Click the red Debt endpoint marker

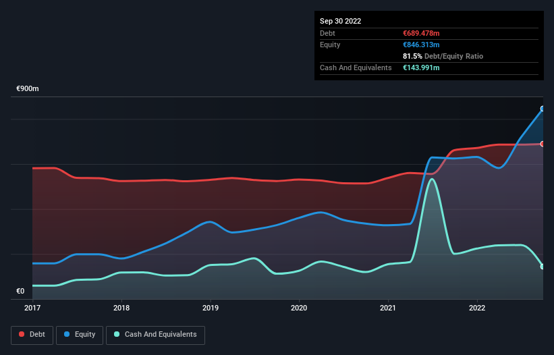[543, 144]
